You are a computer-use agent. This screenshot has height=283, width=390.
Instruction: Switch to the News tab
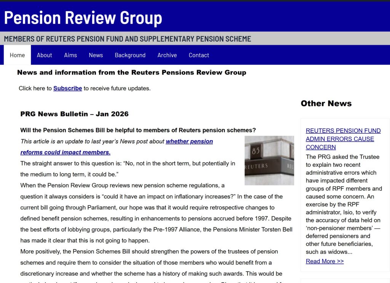96,55
